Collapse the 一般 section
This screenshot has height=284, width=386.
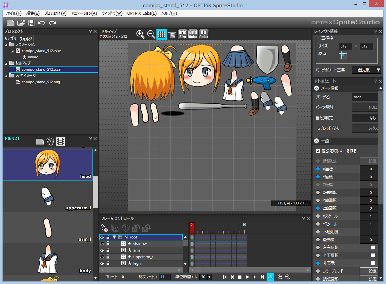pos(316,141)
